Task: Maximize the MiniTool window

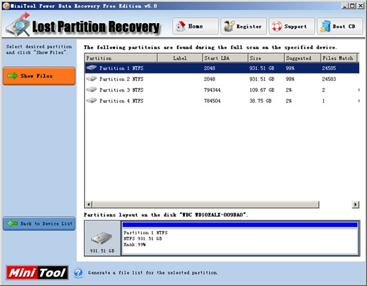Action: click(x=352, y=6)
